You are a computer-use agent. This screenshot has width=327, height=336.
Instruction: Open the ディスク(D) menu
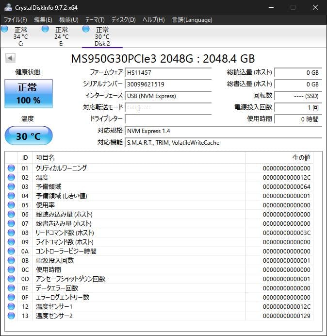(124, 20)
